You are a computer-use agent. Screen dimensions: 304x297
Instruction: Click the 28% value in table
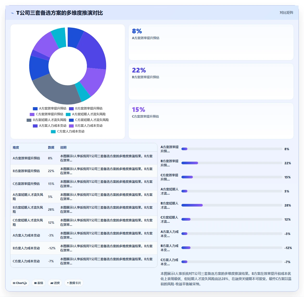pos(51,209)
